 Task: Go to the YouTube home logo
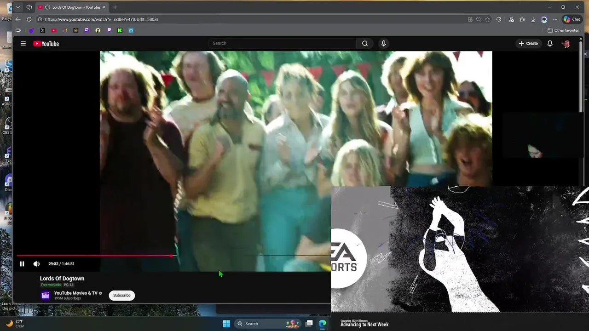pyautogui.click(x=46, y=44)
